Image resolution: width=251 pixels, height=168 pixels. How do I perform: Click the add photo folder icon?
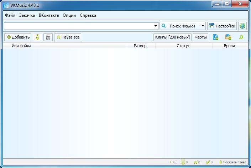[x=228, y=37]
